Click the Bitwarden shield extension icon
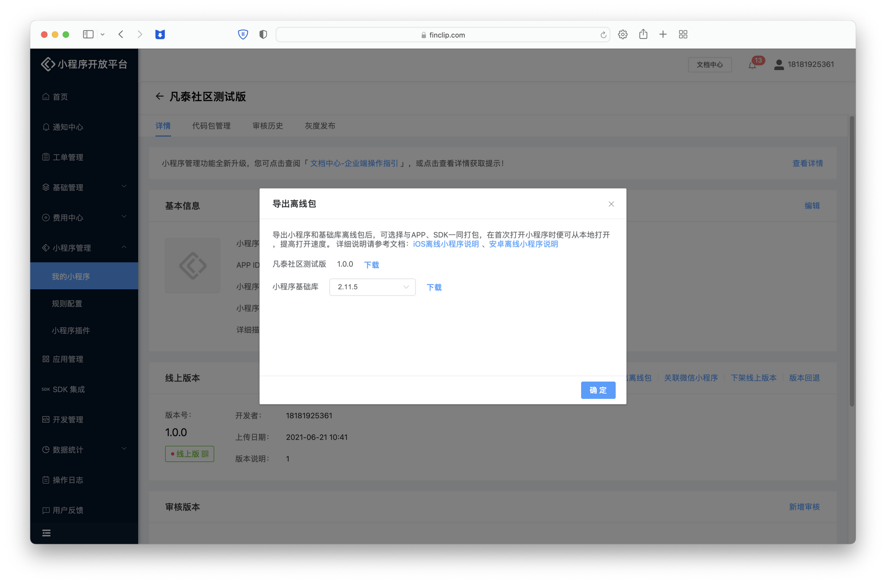The width and height of the screenshot is (886, 584). [243, 34]
